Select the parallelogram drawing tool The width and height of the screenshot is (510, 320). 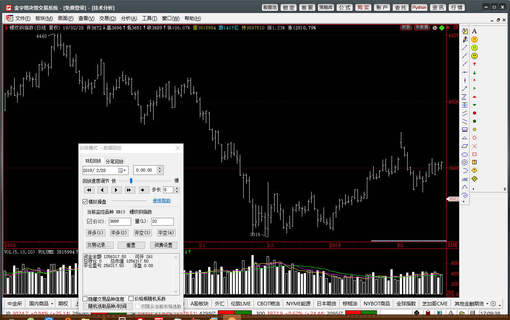pyautogui.click(x=465, y=146)
